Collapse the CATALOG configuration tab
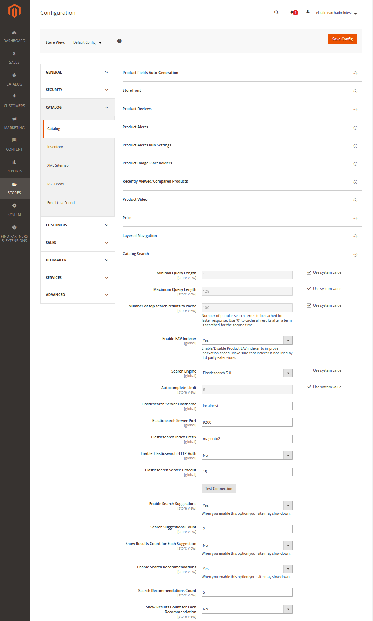Viewport: 373px width, 621px height. point(77,107)
